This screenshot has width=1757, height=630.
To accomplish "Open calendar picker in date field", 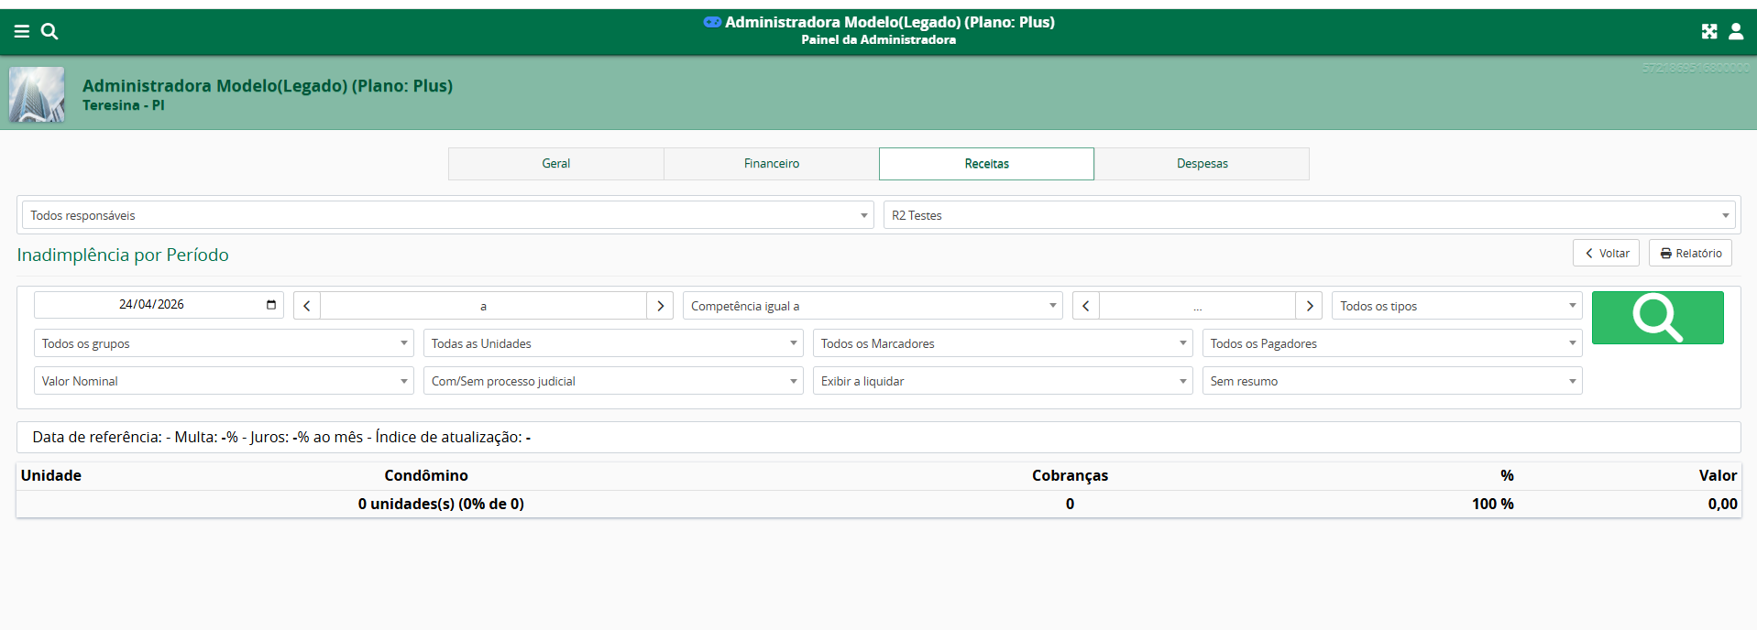I will tap(271, 305).
